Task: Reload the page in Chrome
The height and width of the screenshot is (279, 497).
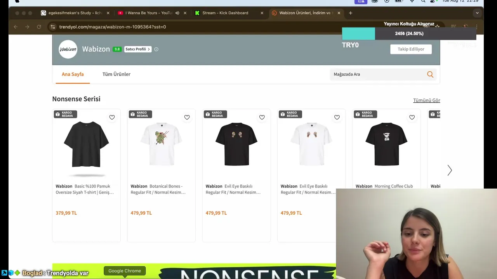Action: [x=39, y=27]
